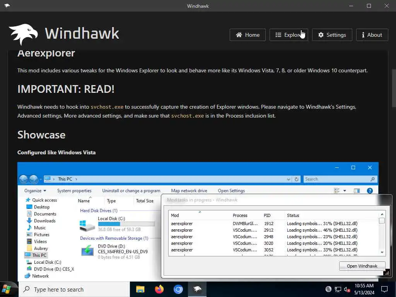Click the task list scrollbar thumb
Screen dimensions: 396x297
382,220
